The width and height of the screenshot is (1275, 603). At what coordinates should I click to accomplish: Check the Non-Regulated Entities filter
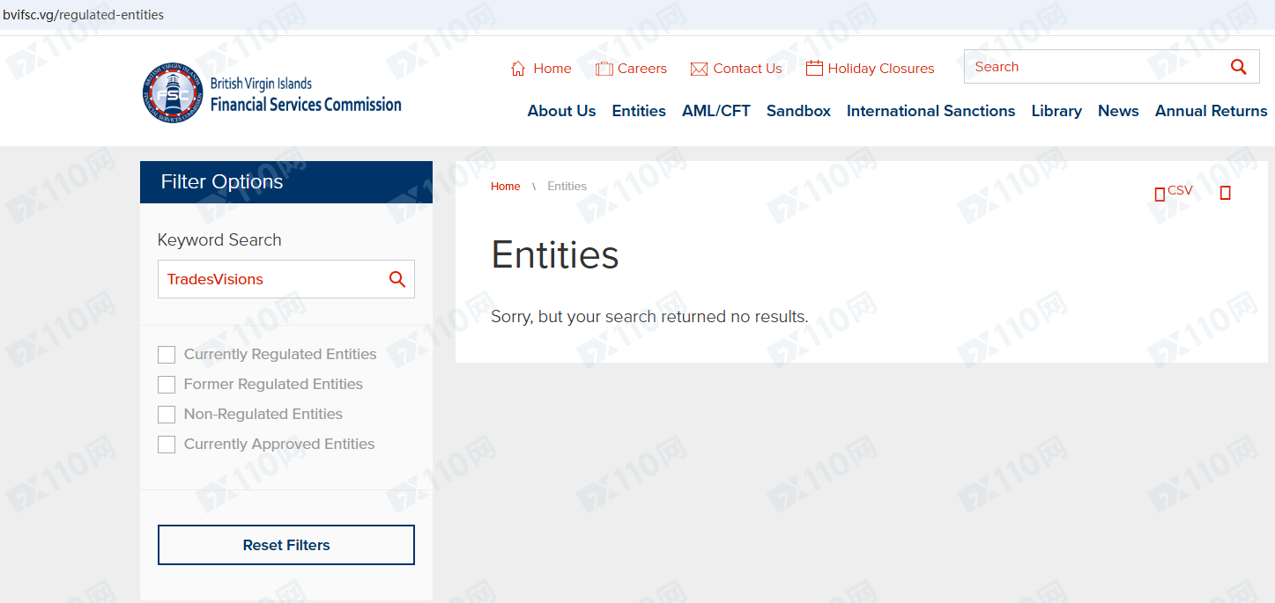pos(167,415)
